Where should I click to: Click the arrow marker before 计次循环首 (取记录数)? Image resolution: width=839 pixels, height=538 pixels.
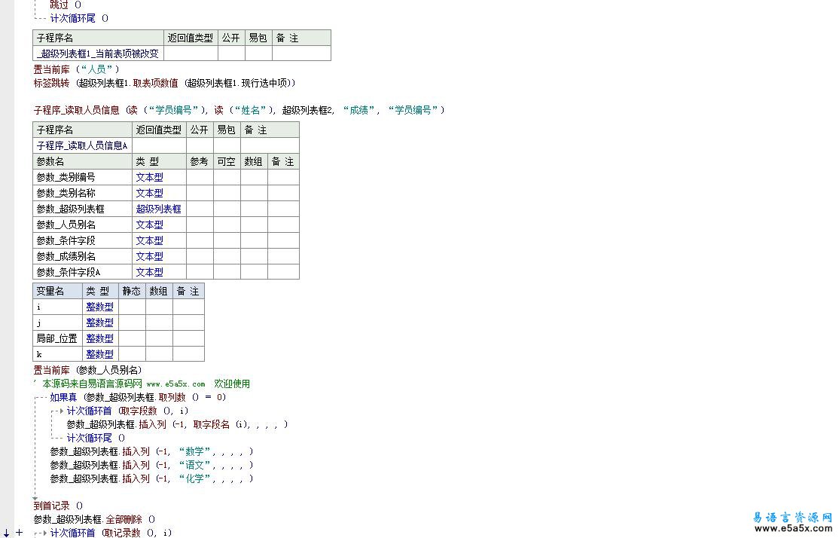tap(45, 533)
